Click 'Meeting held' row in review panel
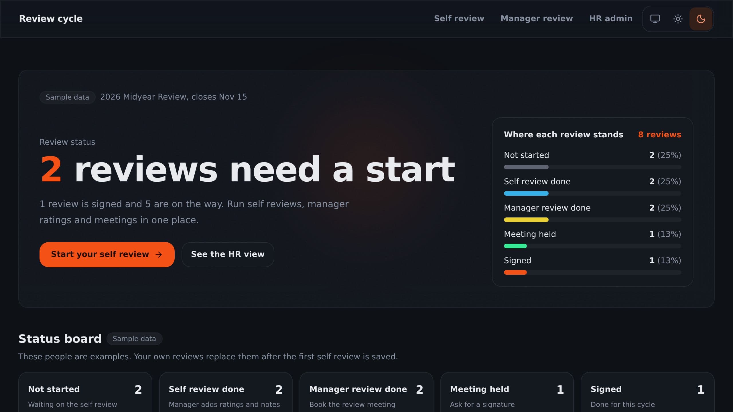The width and height of the screenshot is (733, 412). (x=592, y=239)
